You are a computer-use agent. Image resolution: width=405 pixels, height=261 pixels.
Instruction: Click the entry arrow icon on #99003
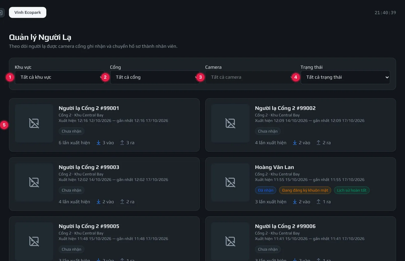point(98,202)
